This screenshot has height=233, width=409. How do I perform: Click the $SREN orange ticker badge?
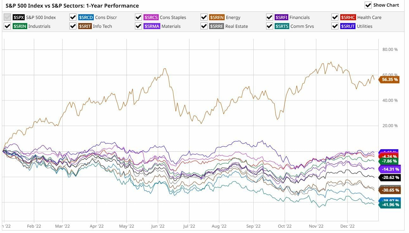point(217,17)
